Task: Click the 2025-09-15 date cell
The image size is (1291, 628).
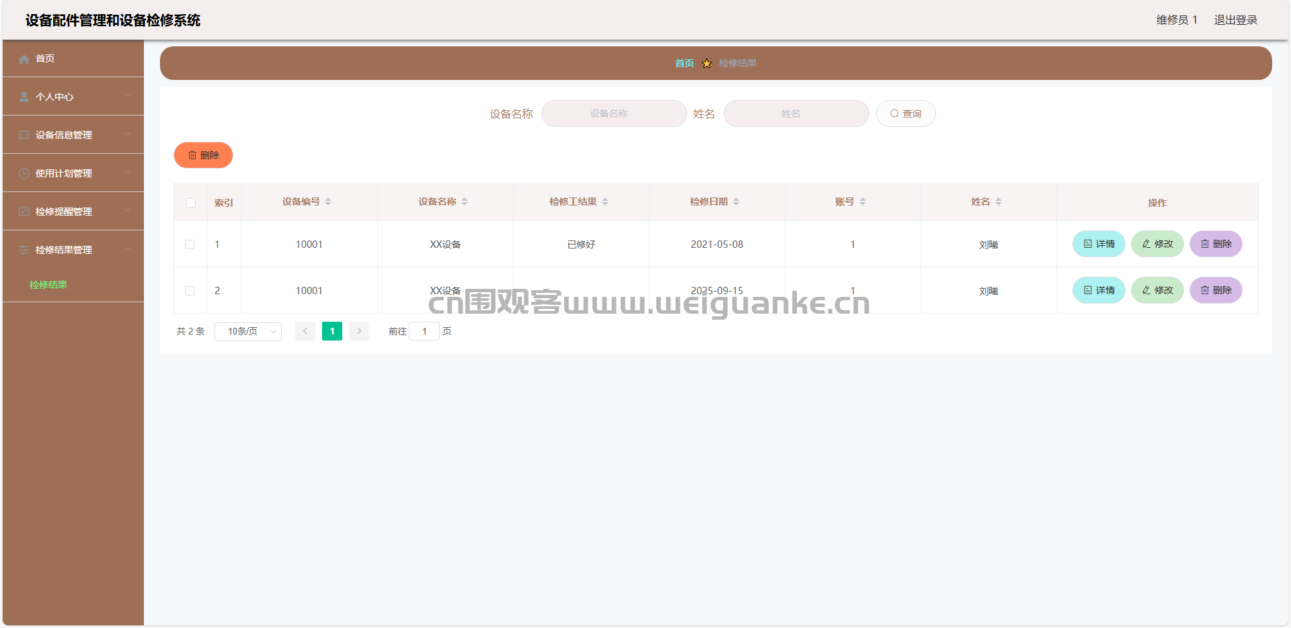Action: pos(717,291)
